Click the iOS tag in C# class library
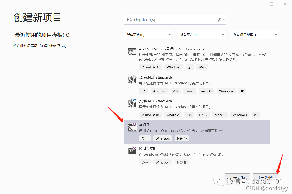 pyautogui.click(x=175, y=91)
